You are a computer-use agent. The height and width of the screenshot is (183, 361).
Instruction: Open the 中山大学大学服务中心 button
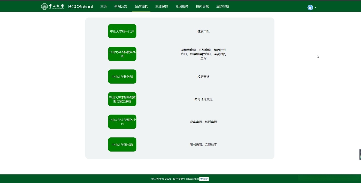(122, 122)
